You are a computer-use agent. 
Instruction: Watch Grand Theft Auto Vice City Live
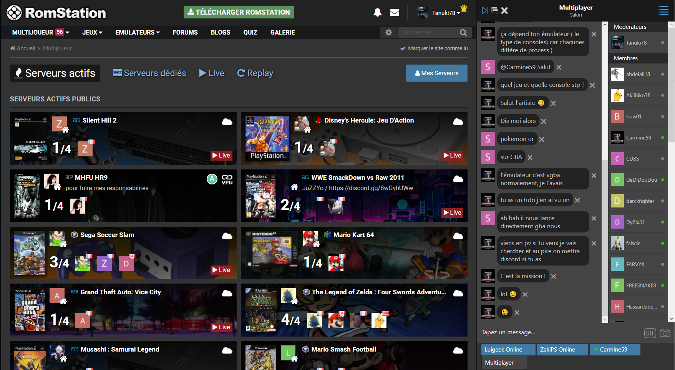coord(221,327)
